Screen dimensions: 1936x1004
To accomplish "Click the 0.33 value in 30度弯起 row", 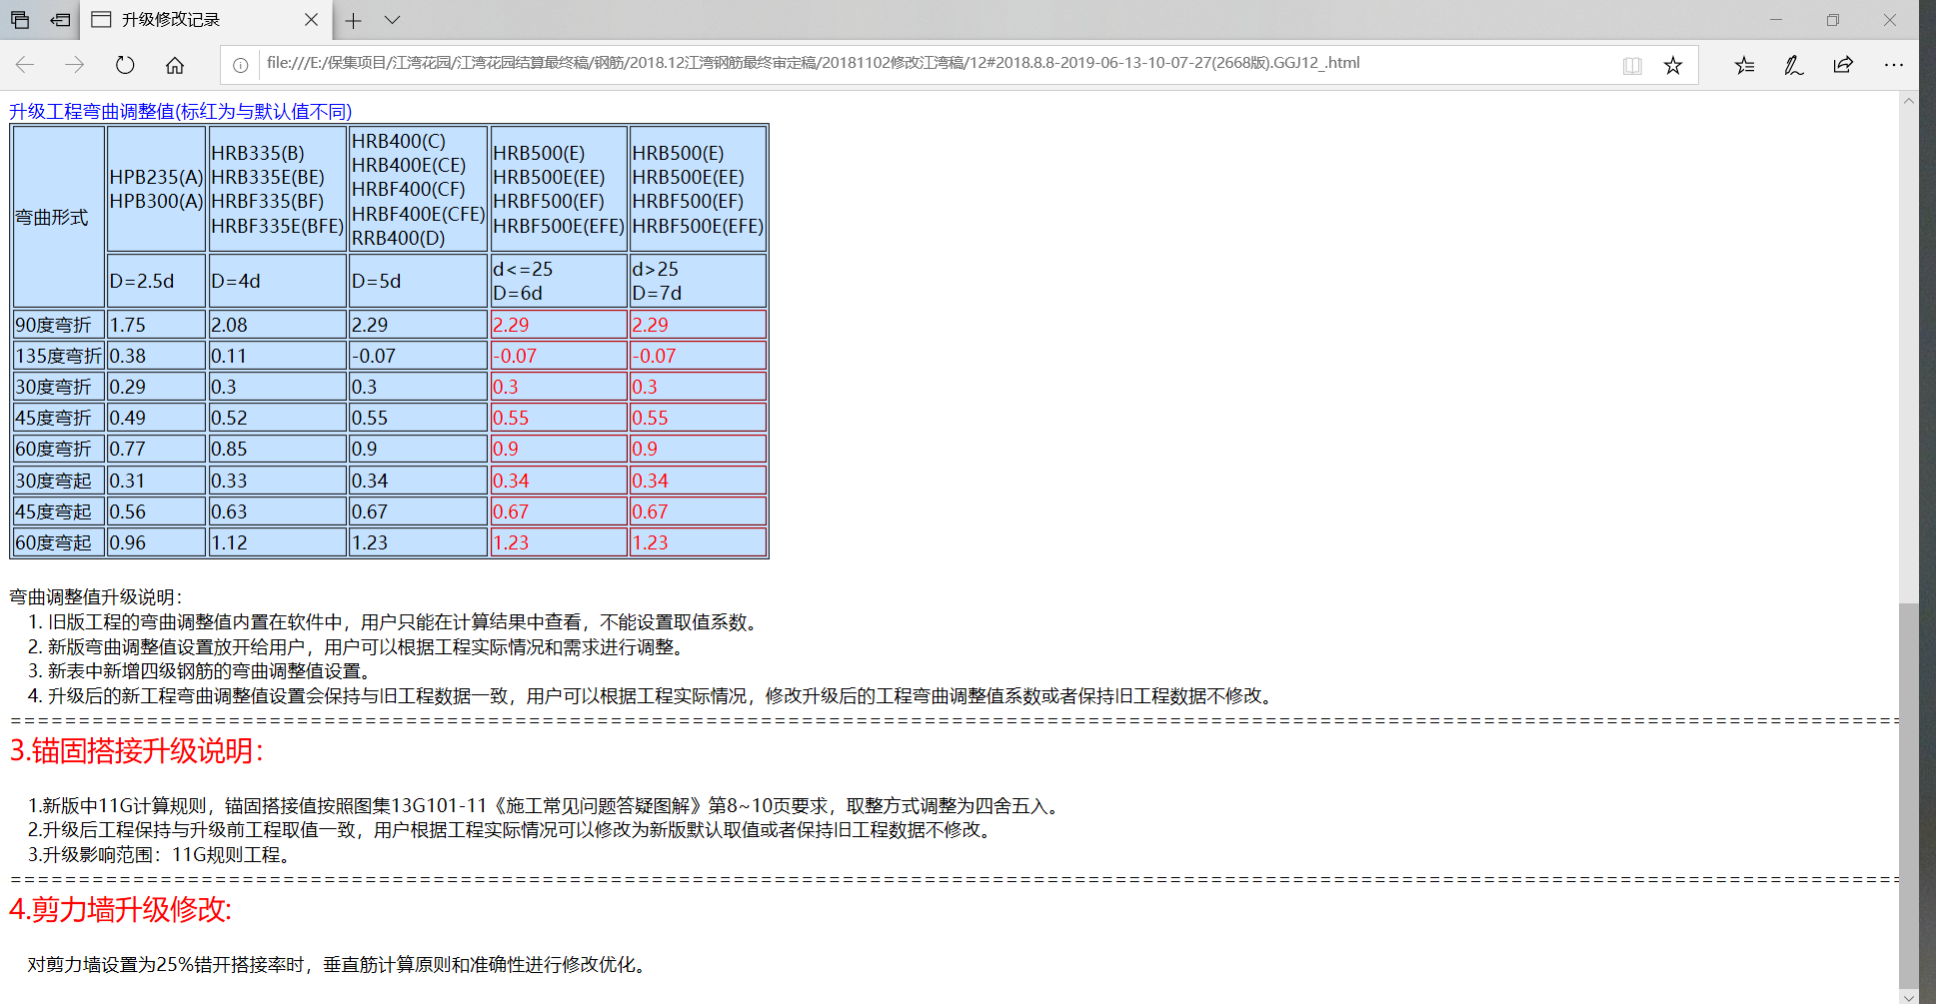I will (x=277, y=481).
